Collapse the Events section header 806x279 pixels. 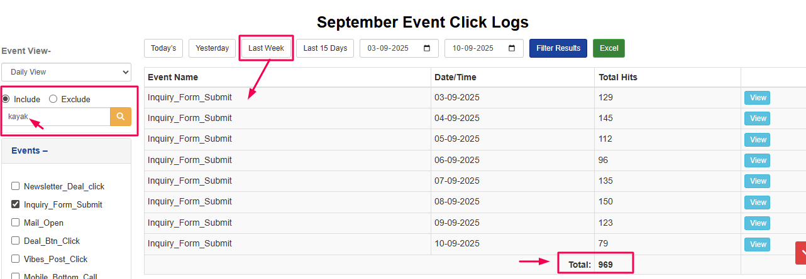click(30, 150)
